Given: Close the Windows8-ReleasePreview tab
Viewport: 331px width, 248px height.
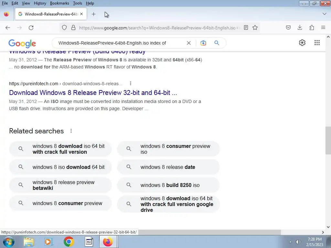Looking at the screenshot, I should (x=81, y=14).
